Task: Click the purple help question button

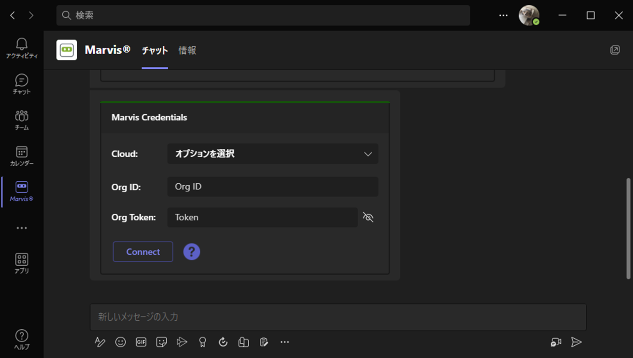Action: 191,252
